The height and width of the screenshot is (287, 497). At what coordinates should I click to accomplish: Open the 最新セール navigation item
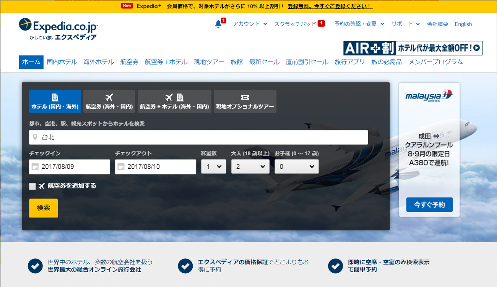(264, 62)
